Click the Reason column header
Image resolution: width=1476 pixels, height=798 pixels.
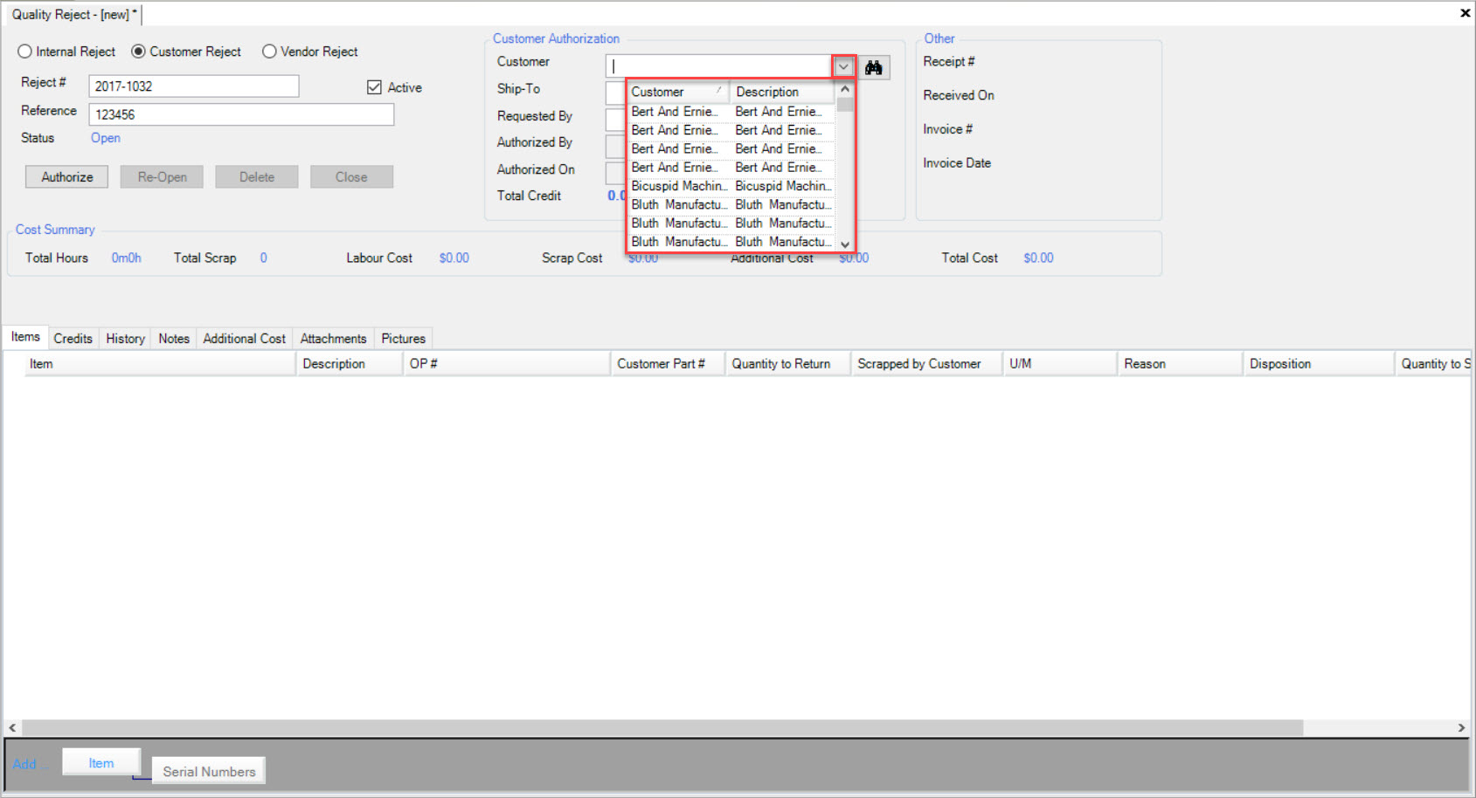pos(1180,364)
